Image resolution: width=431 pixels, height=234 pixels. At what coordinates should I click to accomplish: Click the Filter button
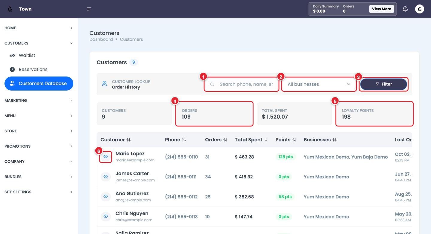click(383, 84)
